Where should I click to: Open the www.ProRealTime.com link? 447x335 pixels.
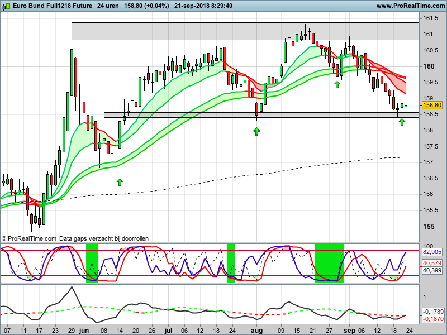(410, 6)
